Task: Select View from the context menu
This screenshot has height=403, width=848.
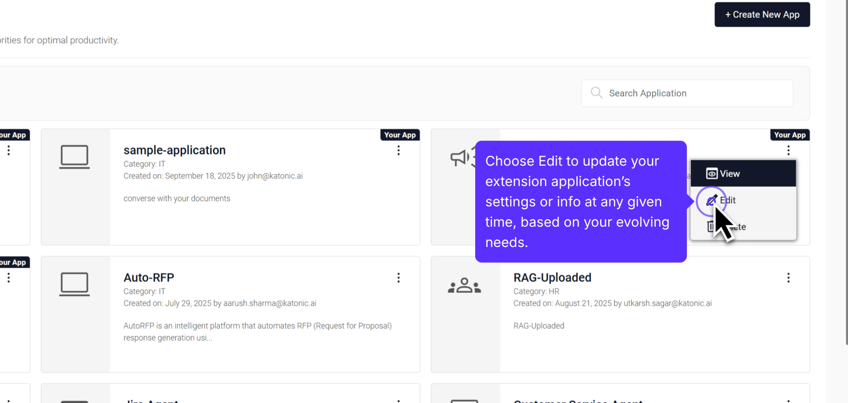Action: tap(730, 173)
